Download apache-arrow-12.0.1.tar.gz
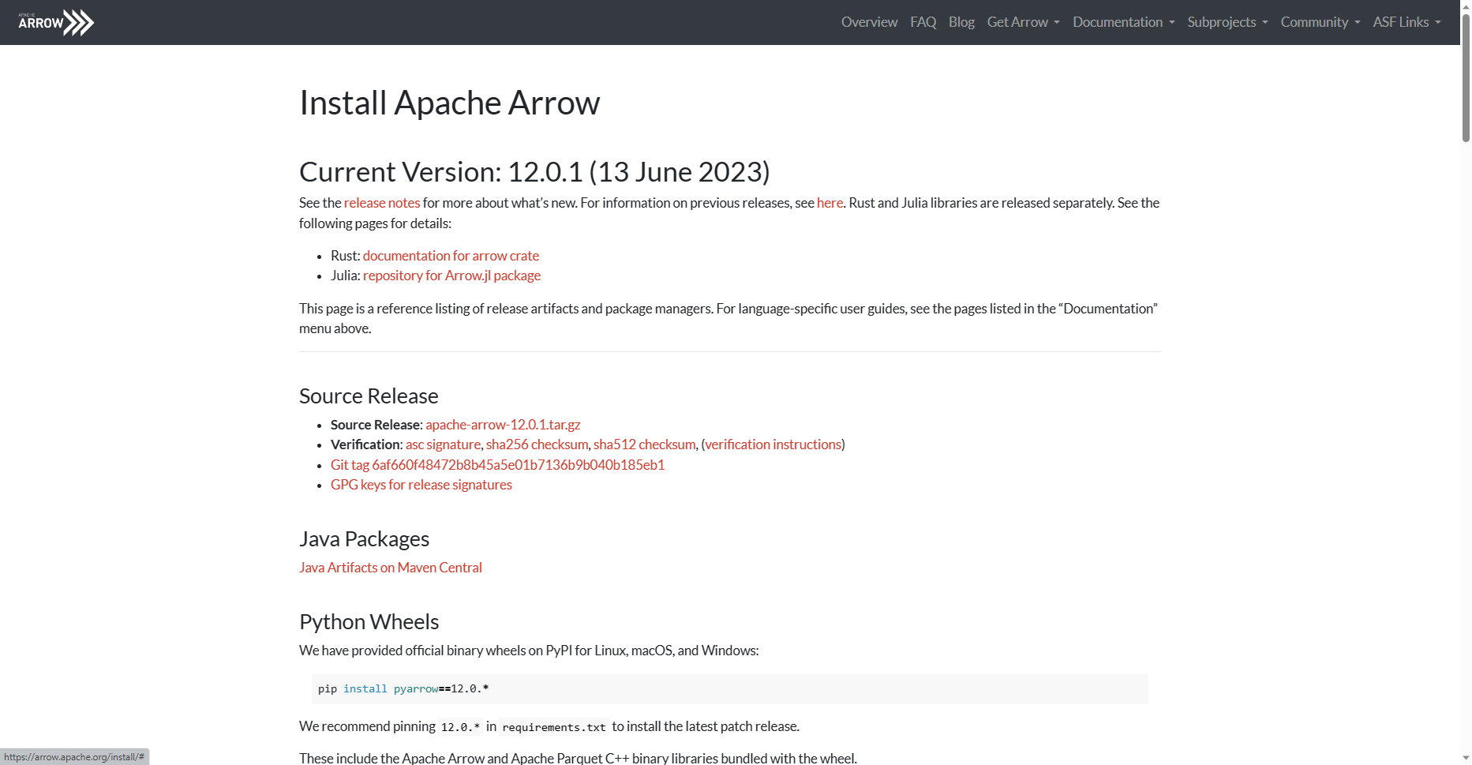The height and width of the screenshot is (765, 1472). [x=503, y=425]
